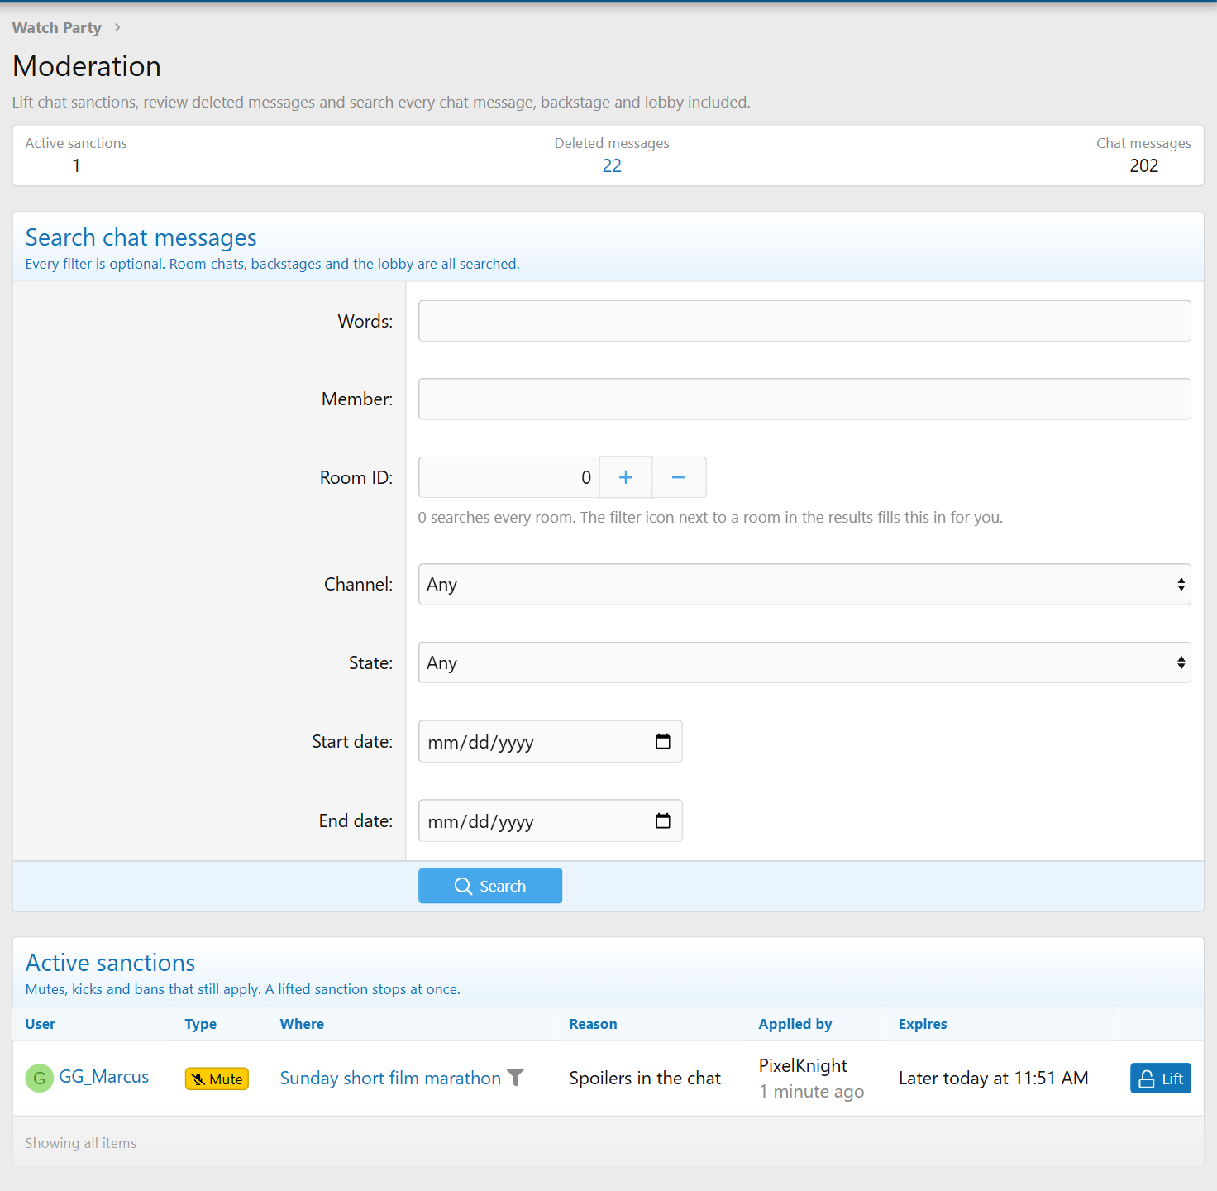Screen dimensions: 1217x1191
Task: Click the Search chat messages heading
Action: [x=141, y=237]
